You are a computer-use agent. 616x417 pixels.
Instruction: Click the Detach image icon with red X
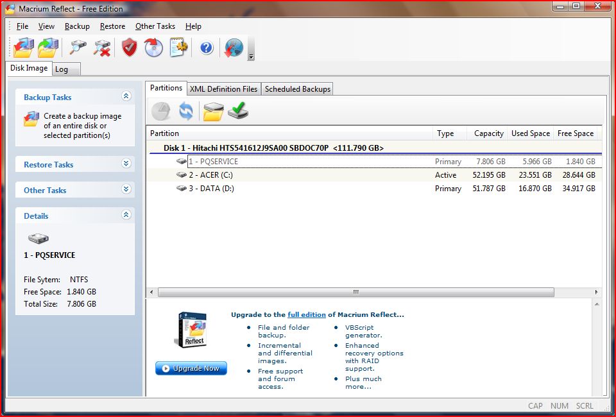tap(102, 47)
